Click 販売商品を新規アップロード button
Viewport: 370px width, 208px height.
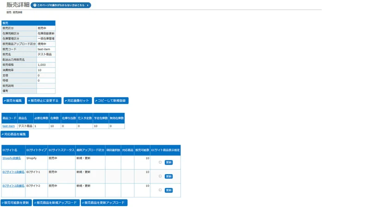56,203
